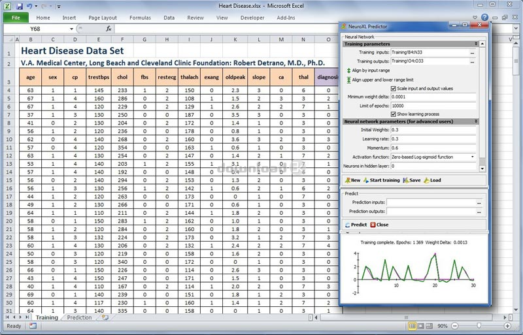
Task: Click the Initial Weights field
Action: tap(433, 130)
